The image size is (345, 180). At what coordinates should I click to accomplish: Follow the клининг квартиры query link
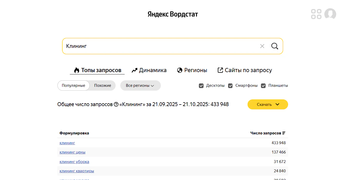coord(77,171)
